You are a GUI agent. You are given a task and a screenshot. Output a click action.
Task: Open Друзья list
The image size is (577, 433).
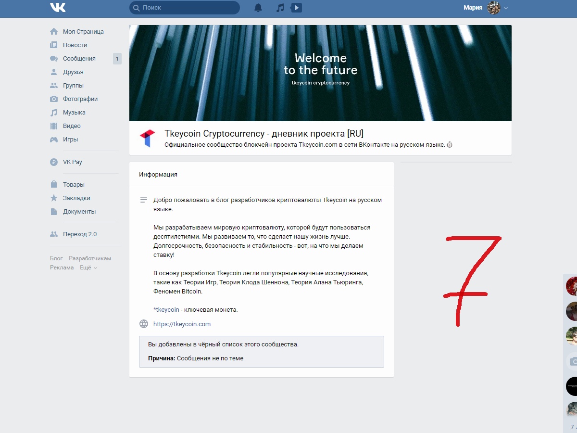tap(73, 72)
